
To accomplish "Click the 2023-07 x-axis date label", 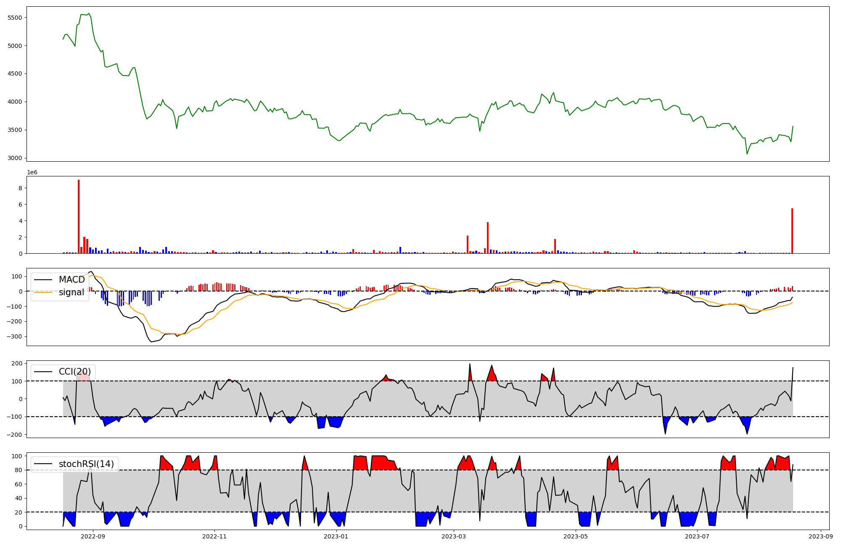I will 697,536.
